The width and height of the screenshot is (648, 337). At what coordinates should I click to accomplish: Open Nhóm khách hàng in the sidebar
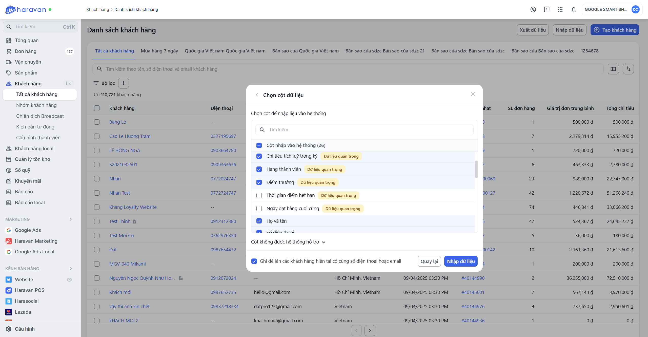pos(36,105)
